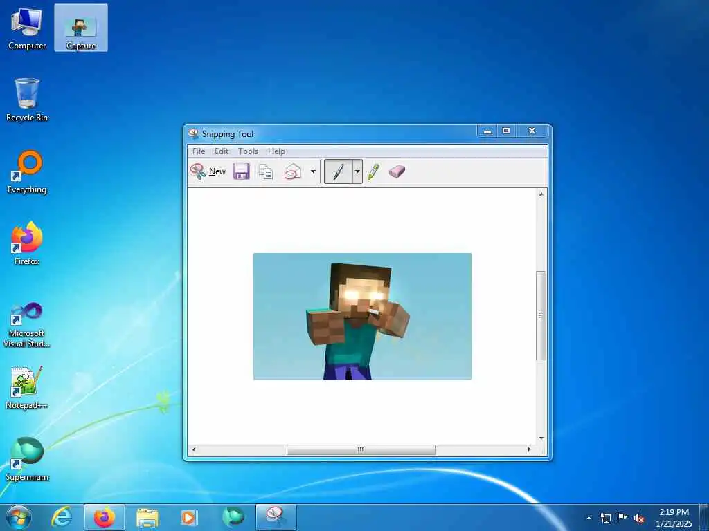709x531 pixels.
Task: Click the scroll left arrow
Action: 194,449
